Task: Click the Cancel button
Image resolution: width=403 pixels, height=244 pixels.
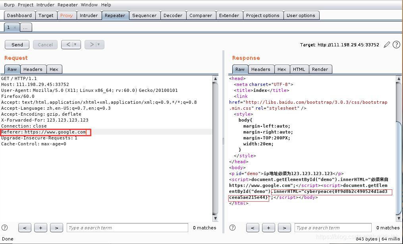Action: [45, 45]
